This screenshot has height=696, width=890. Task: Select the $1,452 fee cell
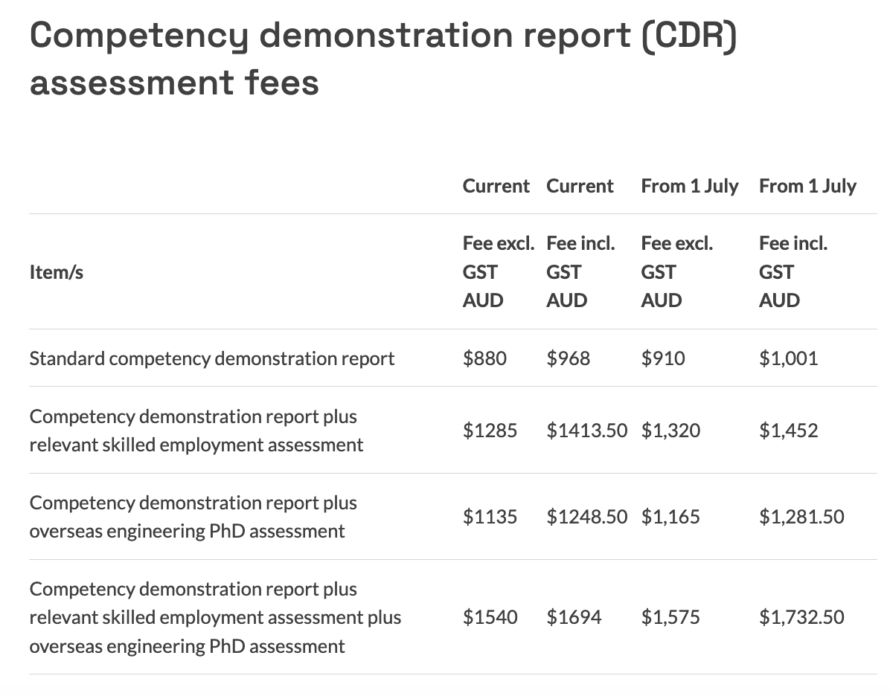pos(788,431)
